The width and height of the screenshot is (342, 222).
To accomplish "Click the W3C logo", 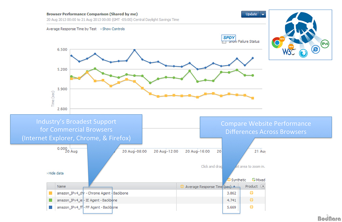I will click(288, 52).
